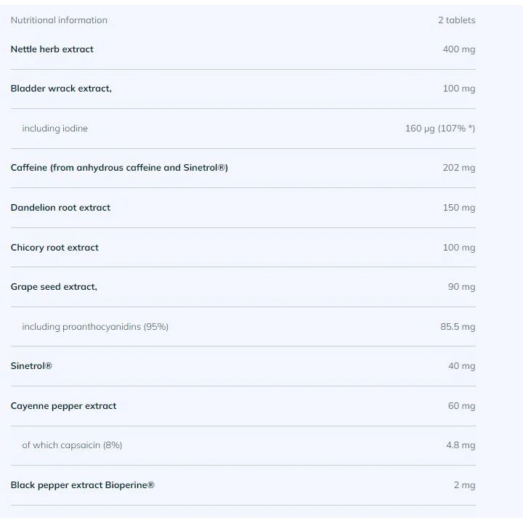
Task: Click the 160 µg (107% *) value
Action: (440, 129)
